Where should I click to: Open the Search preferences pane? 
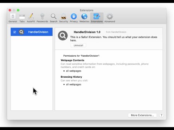click(54, 18)
